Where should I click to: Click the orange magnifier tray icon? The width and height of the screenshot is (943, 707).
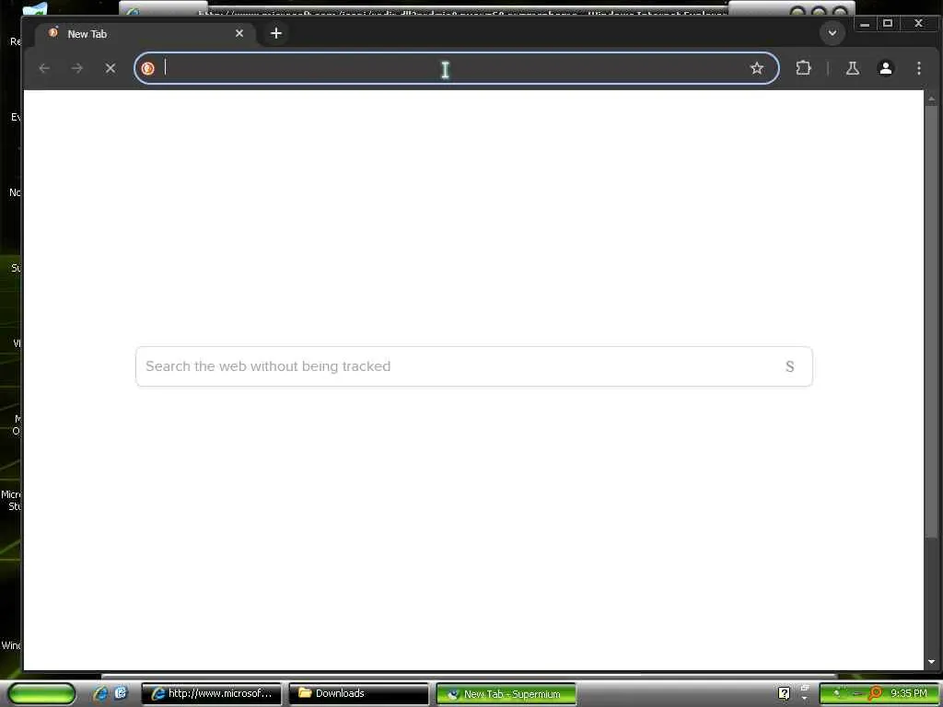tap(875, 693)
